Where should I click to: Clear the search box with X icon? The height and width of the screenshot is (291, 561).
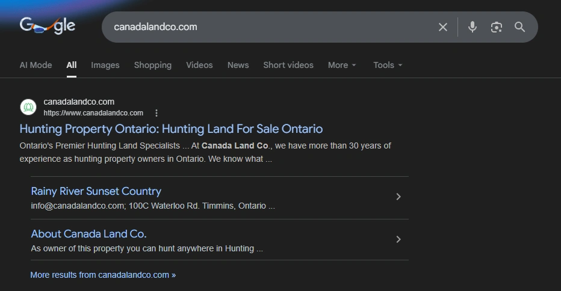[x=443, y=27]
